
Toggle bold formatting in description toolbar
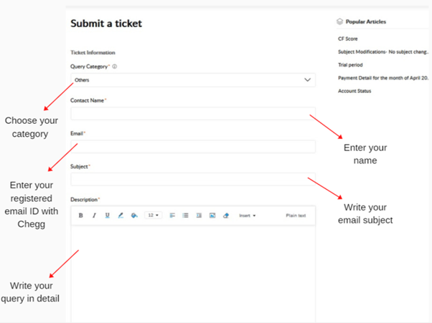(80, 216)
